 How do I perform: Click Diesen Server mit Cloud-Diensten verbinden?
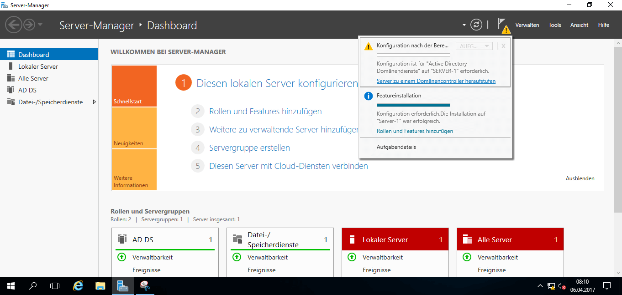pos(289,166)
